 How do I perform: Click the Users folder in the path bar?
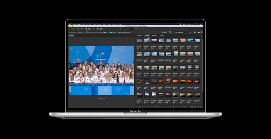pyautogui.click(x=99, y=32)
